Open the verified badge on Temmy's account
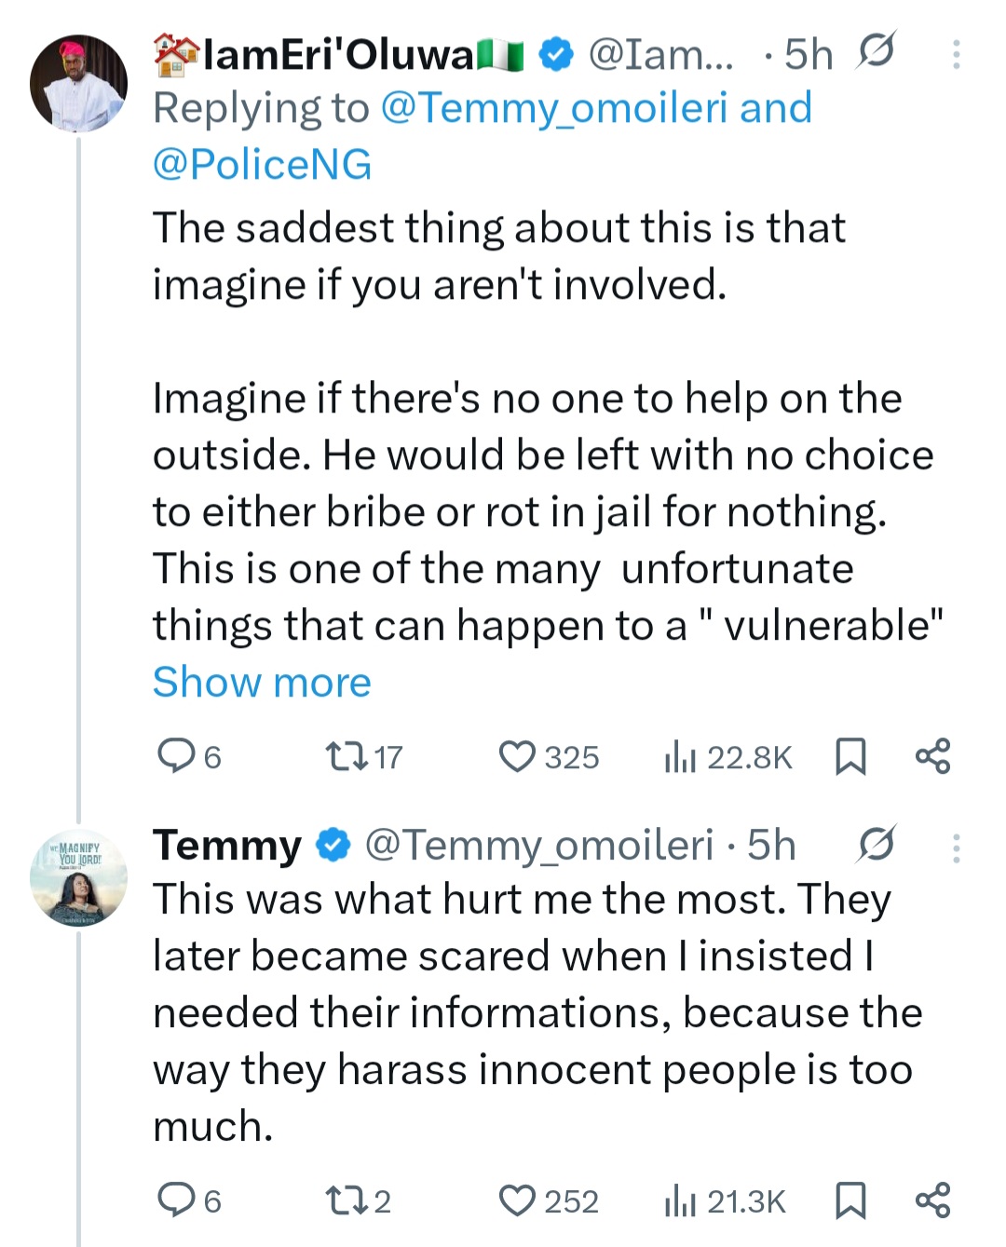 tap(332, 846)
